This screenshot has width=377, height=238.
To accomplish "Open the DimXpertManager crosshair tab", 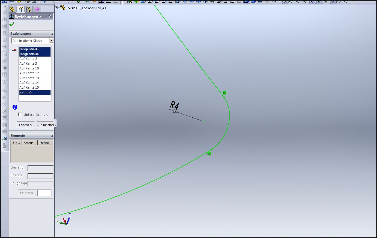I will 37,9.
